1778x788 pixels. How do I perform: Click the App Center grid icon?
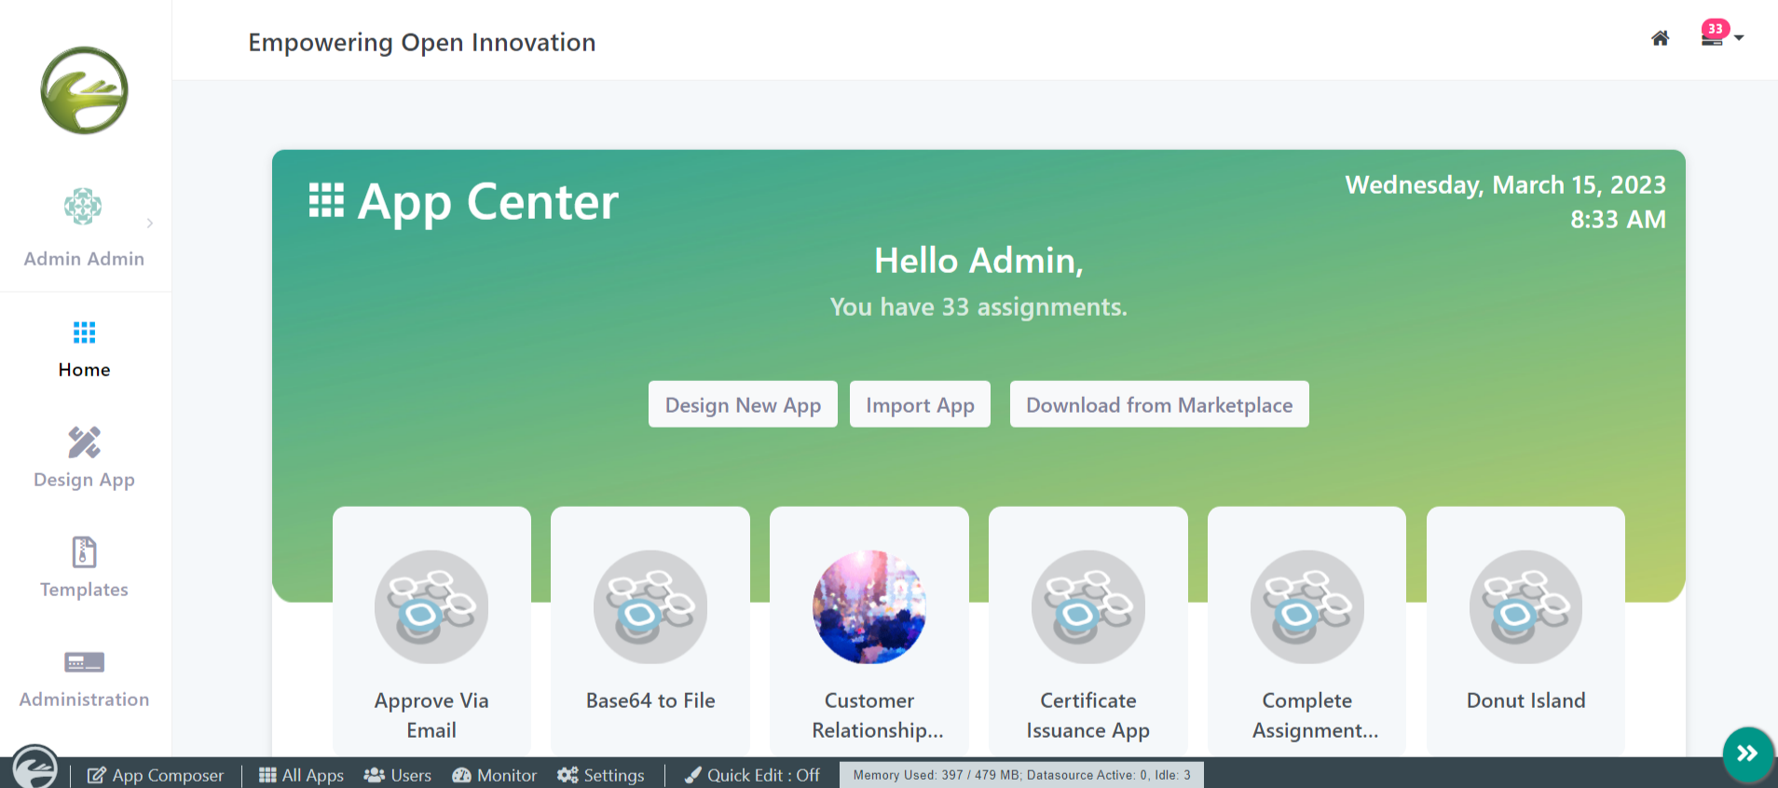pyautogui.click(x=326, y=200)
